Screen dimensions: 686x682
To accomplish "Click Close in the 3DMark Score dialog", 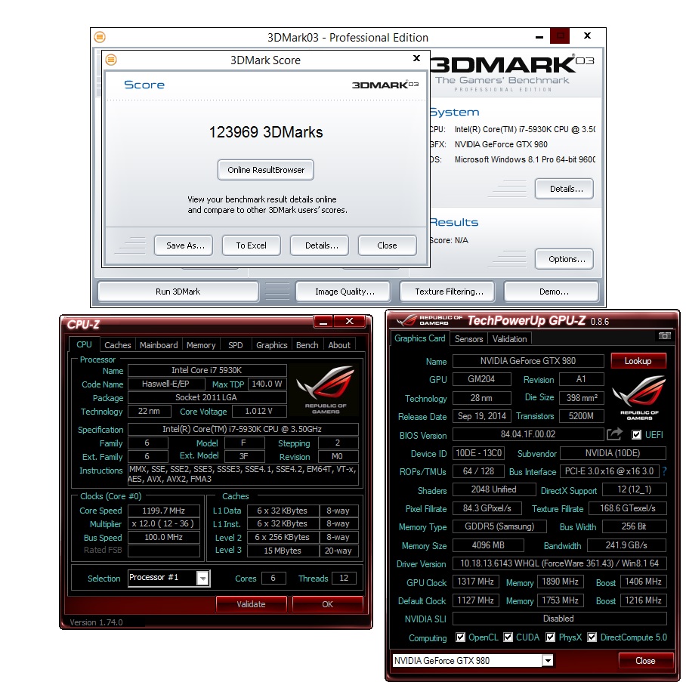I will (387, 245).
